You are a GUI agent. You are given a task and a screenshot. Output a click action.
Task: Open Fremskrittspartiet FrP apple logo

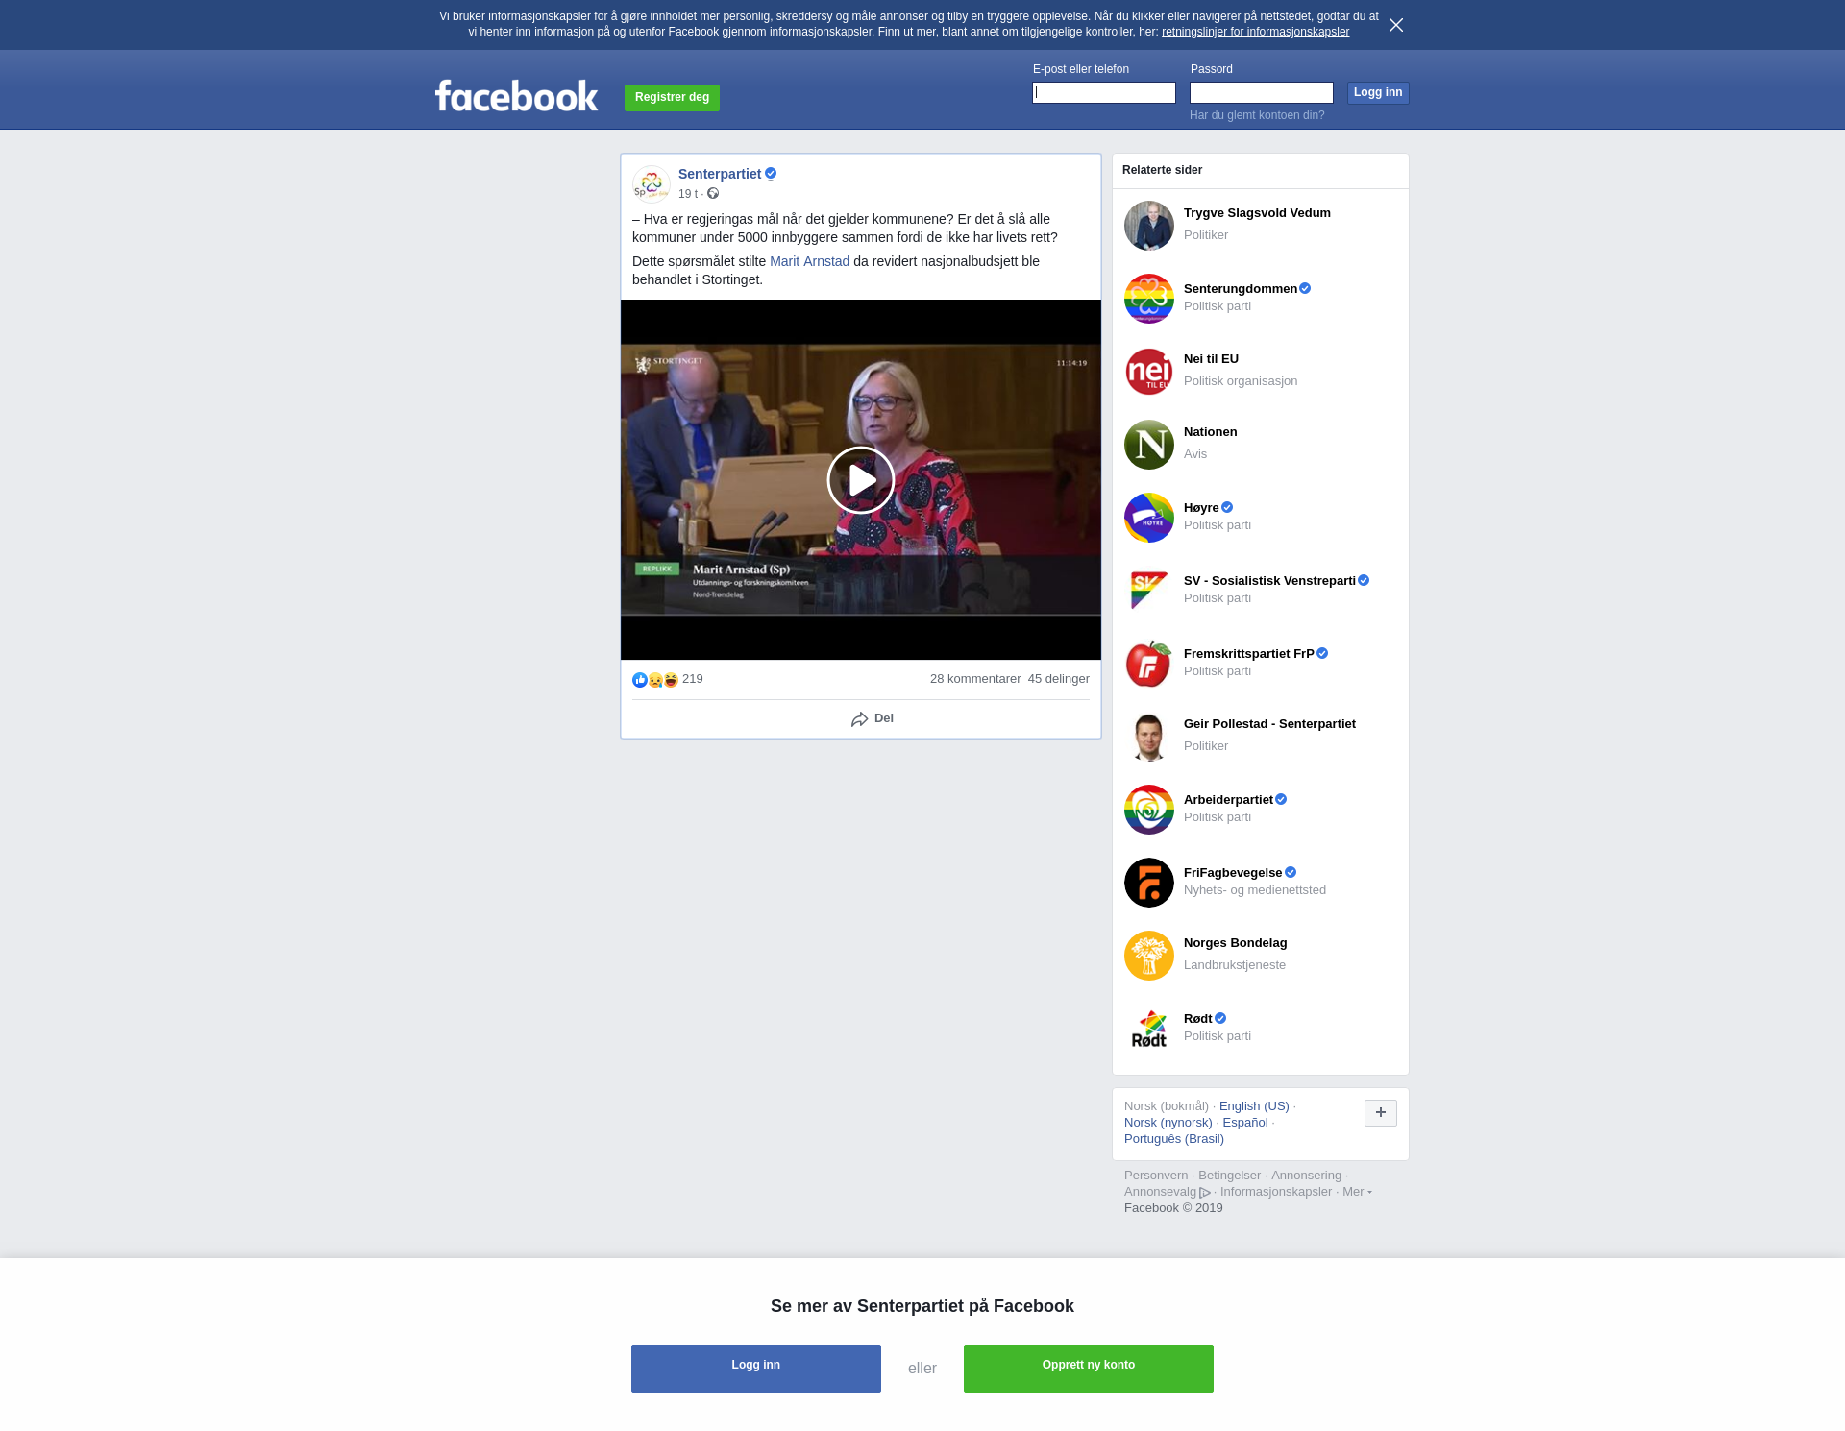point(1149,664)
